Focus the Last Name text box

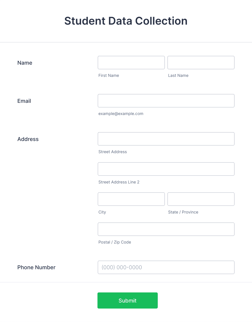point(201,63)
